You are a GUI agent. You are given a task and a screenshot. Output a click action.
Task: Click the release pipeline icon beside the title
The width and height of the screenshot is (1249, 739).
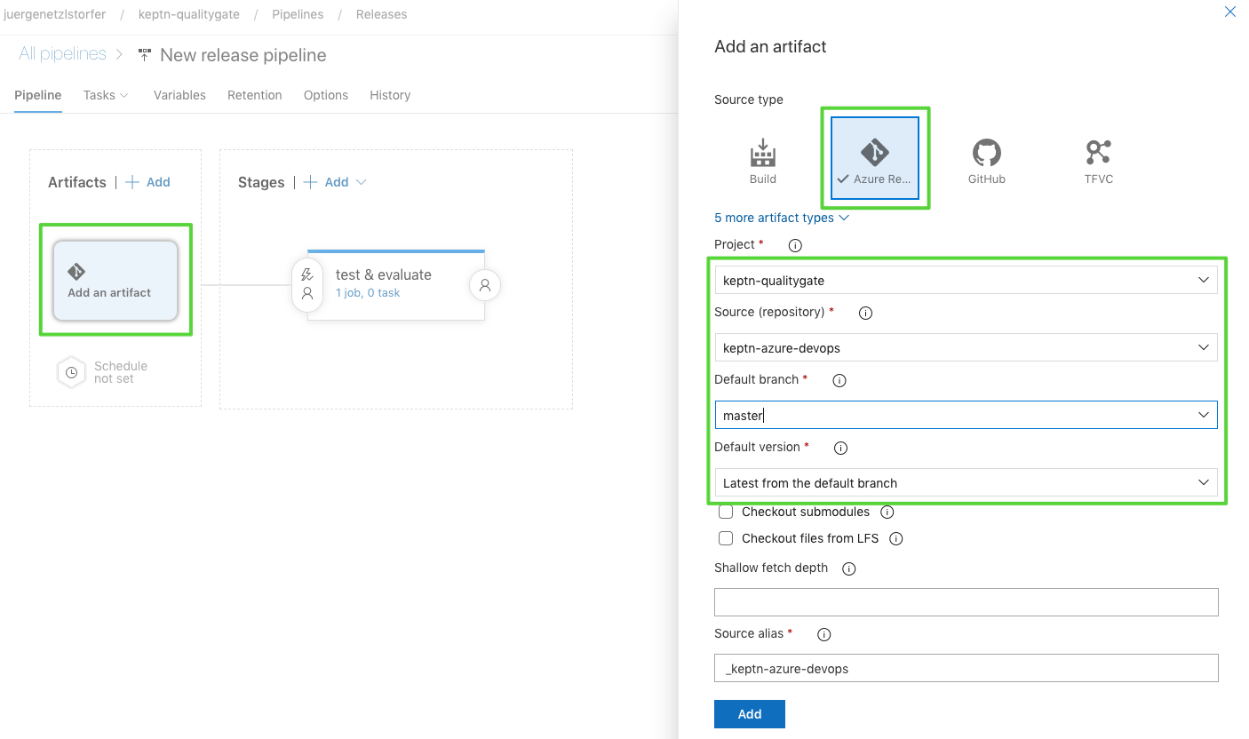[145, 55]
